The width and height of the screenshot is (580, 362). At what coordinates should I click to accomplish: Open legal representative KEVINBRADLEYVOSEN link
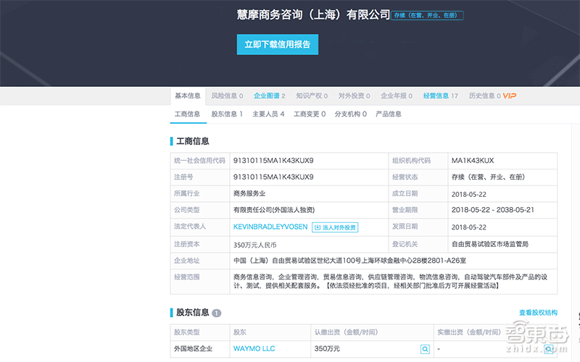point(269,227)
